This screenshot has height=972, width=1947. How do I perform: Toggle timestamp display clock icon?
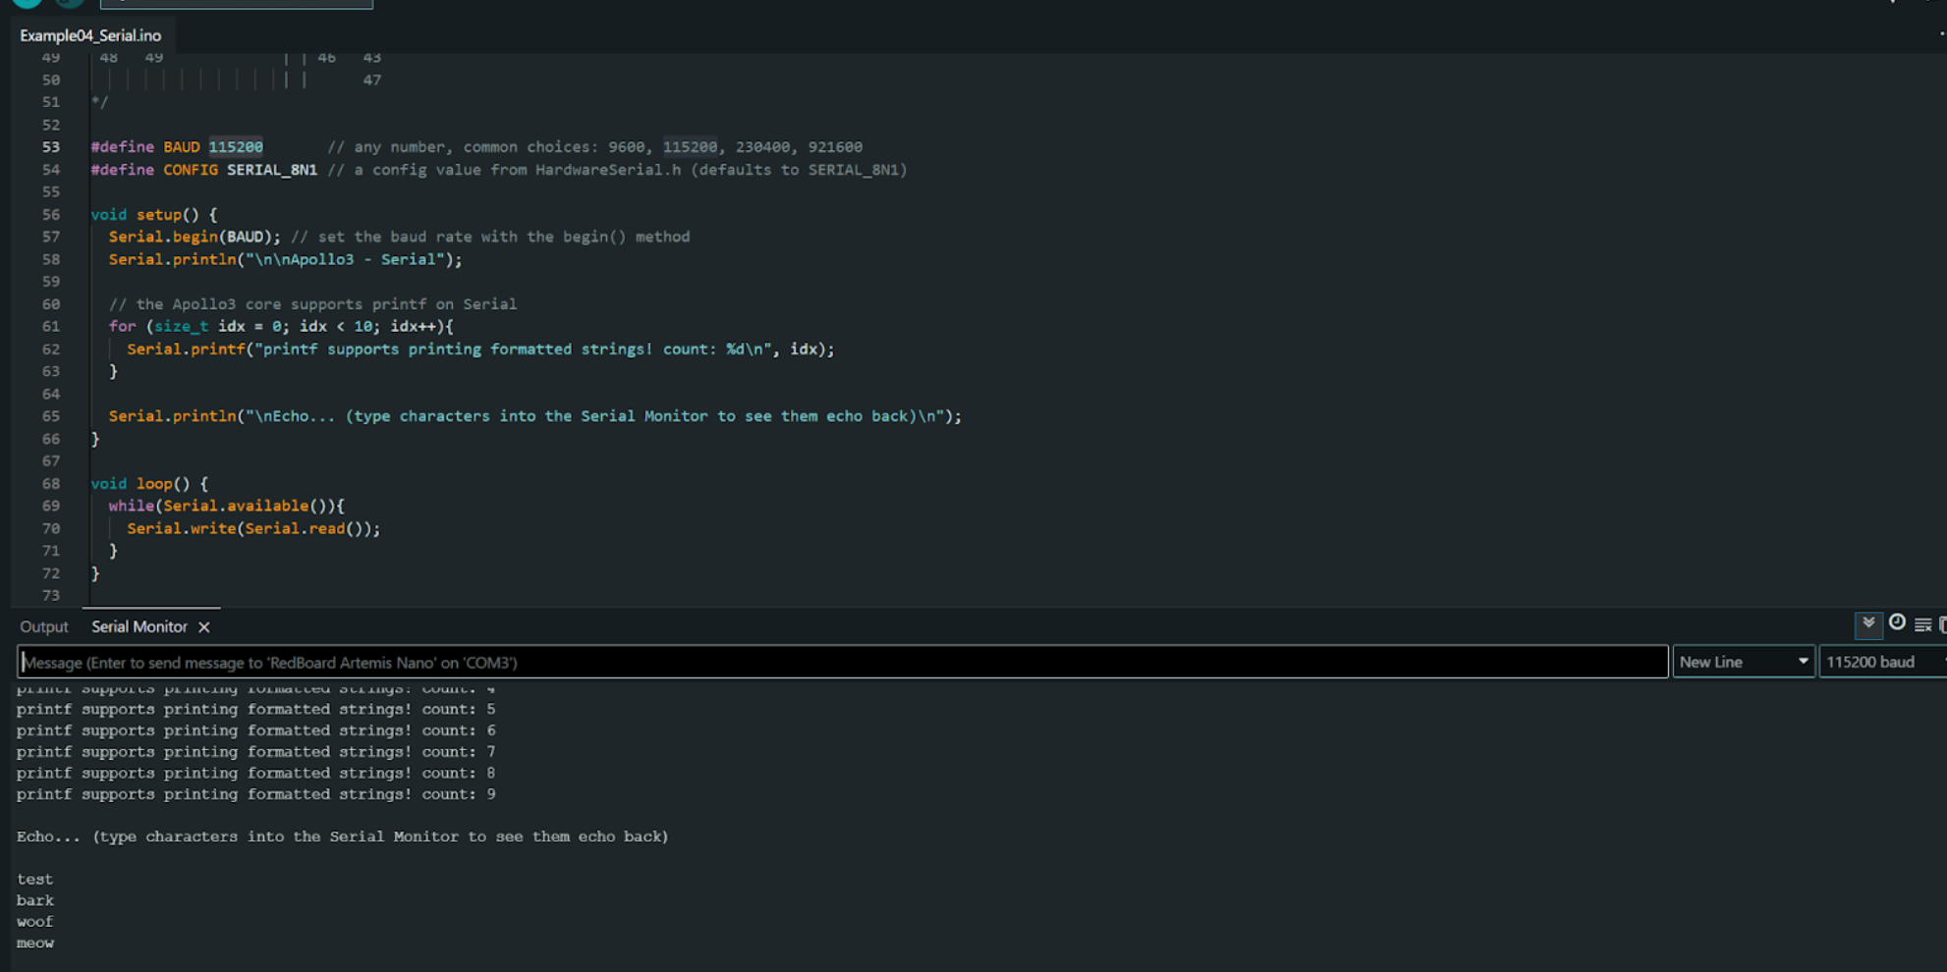1897,623
